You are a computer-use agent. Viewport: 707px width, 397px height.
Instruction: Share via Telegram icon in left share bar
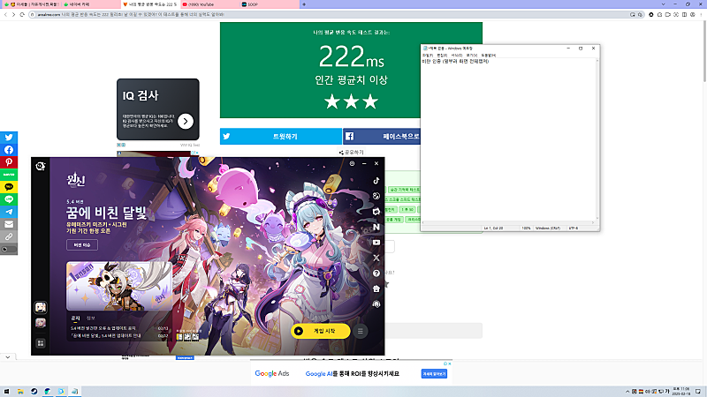pos(9,212)
